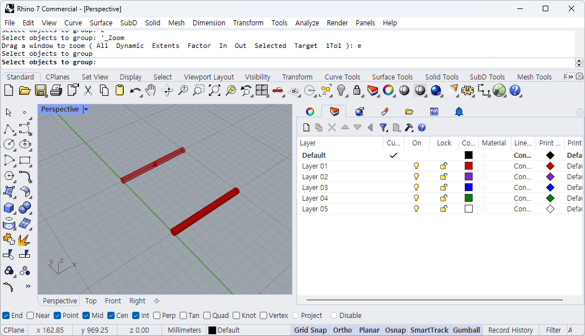Select the Polyline tool in sidebar
The width and height of the screenshot is (585, 336).
(x=9, y=129)
